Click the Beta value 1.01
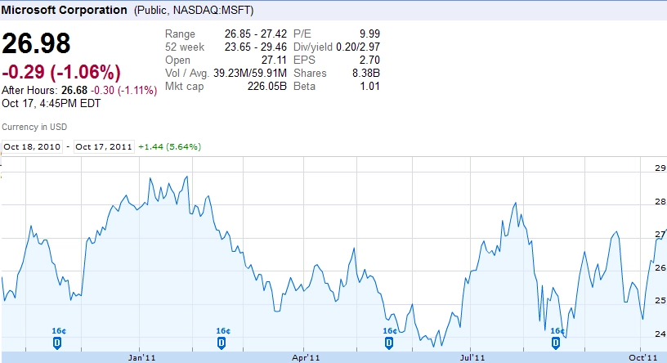 tap(369, 87)
